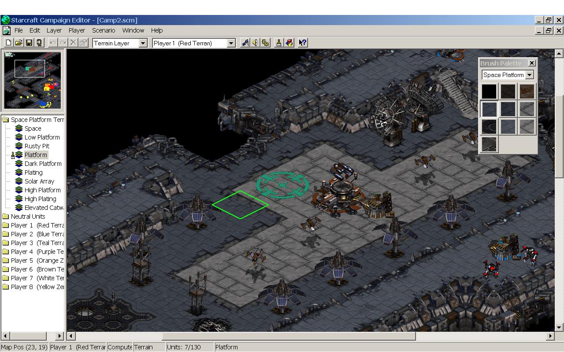Open the Scenario menu
Viewport: 564px width, 352px height.
click(x=104, y=30)
